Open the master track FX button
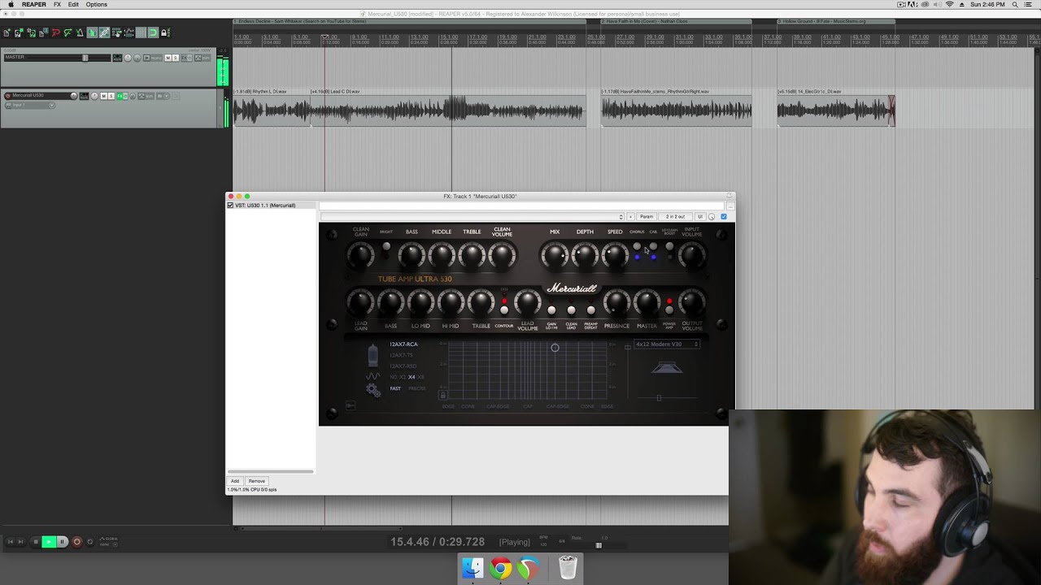Viewport: 1041px width, 585px height. [x=185, y=58]
